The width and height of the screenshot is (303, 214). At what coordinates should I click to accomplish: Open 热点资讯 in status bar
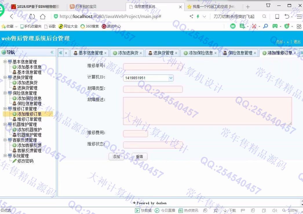coord(188,210)
